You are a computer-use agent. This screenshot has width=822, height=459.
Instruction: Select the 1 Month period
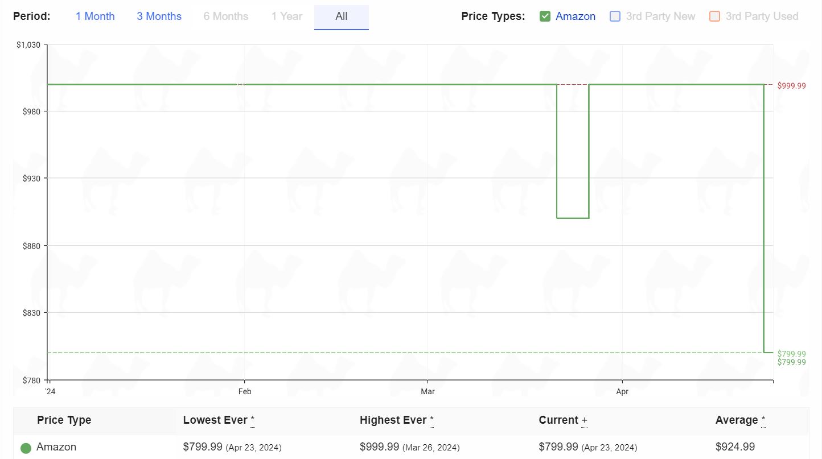click(95, 16)
